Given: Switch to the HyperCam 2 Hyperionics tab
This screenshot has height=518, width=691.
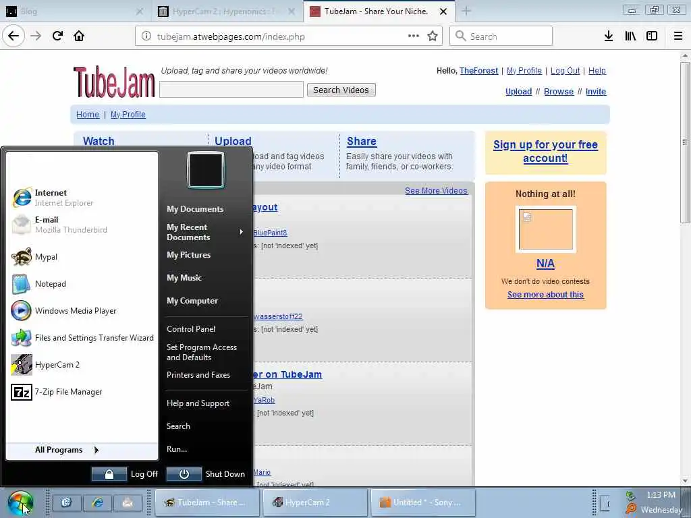Looking at the screenshot, I should point(227,11).
